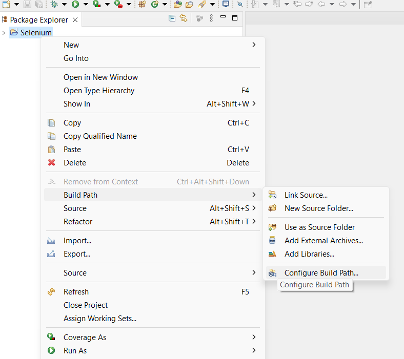Click the Skip All Breakpoints icon
This screenshot has width=404, height=359.
point(240,4)
